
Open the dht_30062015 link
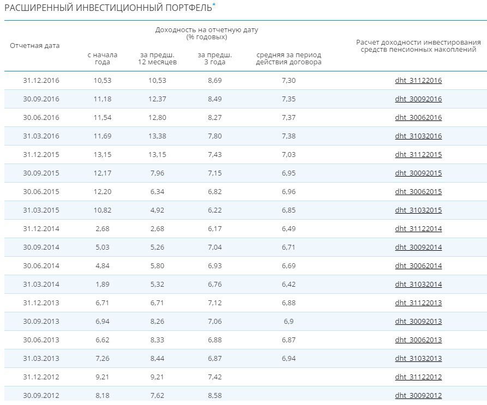point(418,191)
